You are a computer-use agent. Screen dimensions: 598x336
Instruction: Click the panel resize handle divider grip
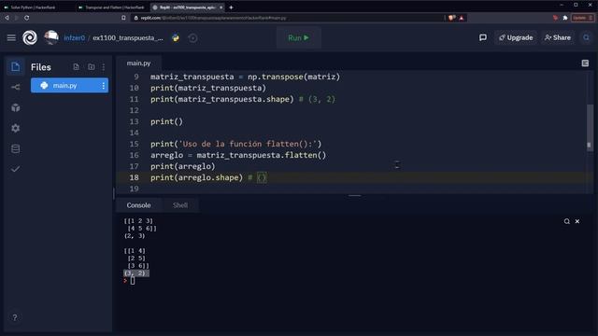coord(355,195)
